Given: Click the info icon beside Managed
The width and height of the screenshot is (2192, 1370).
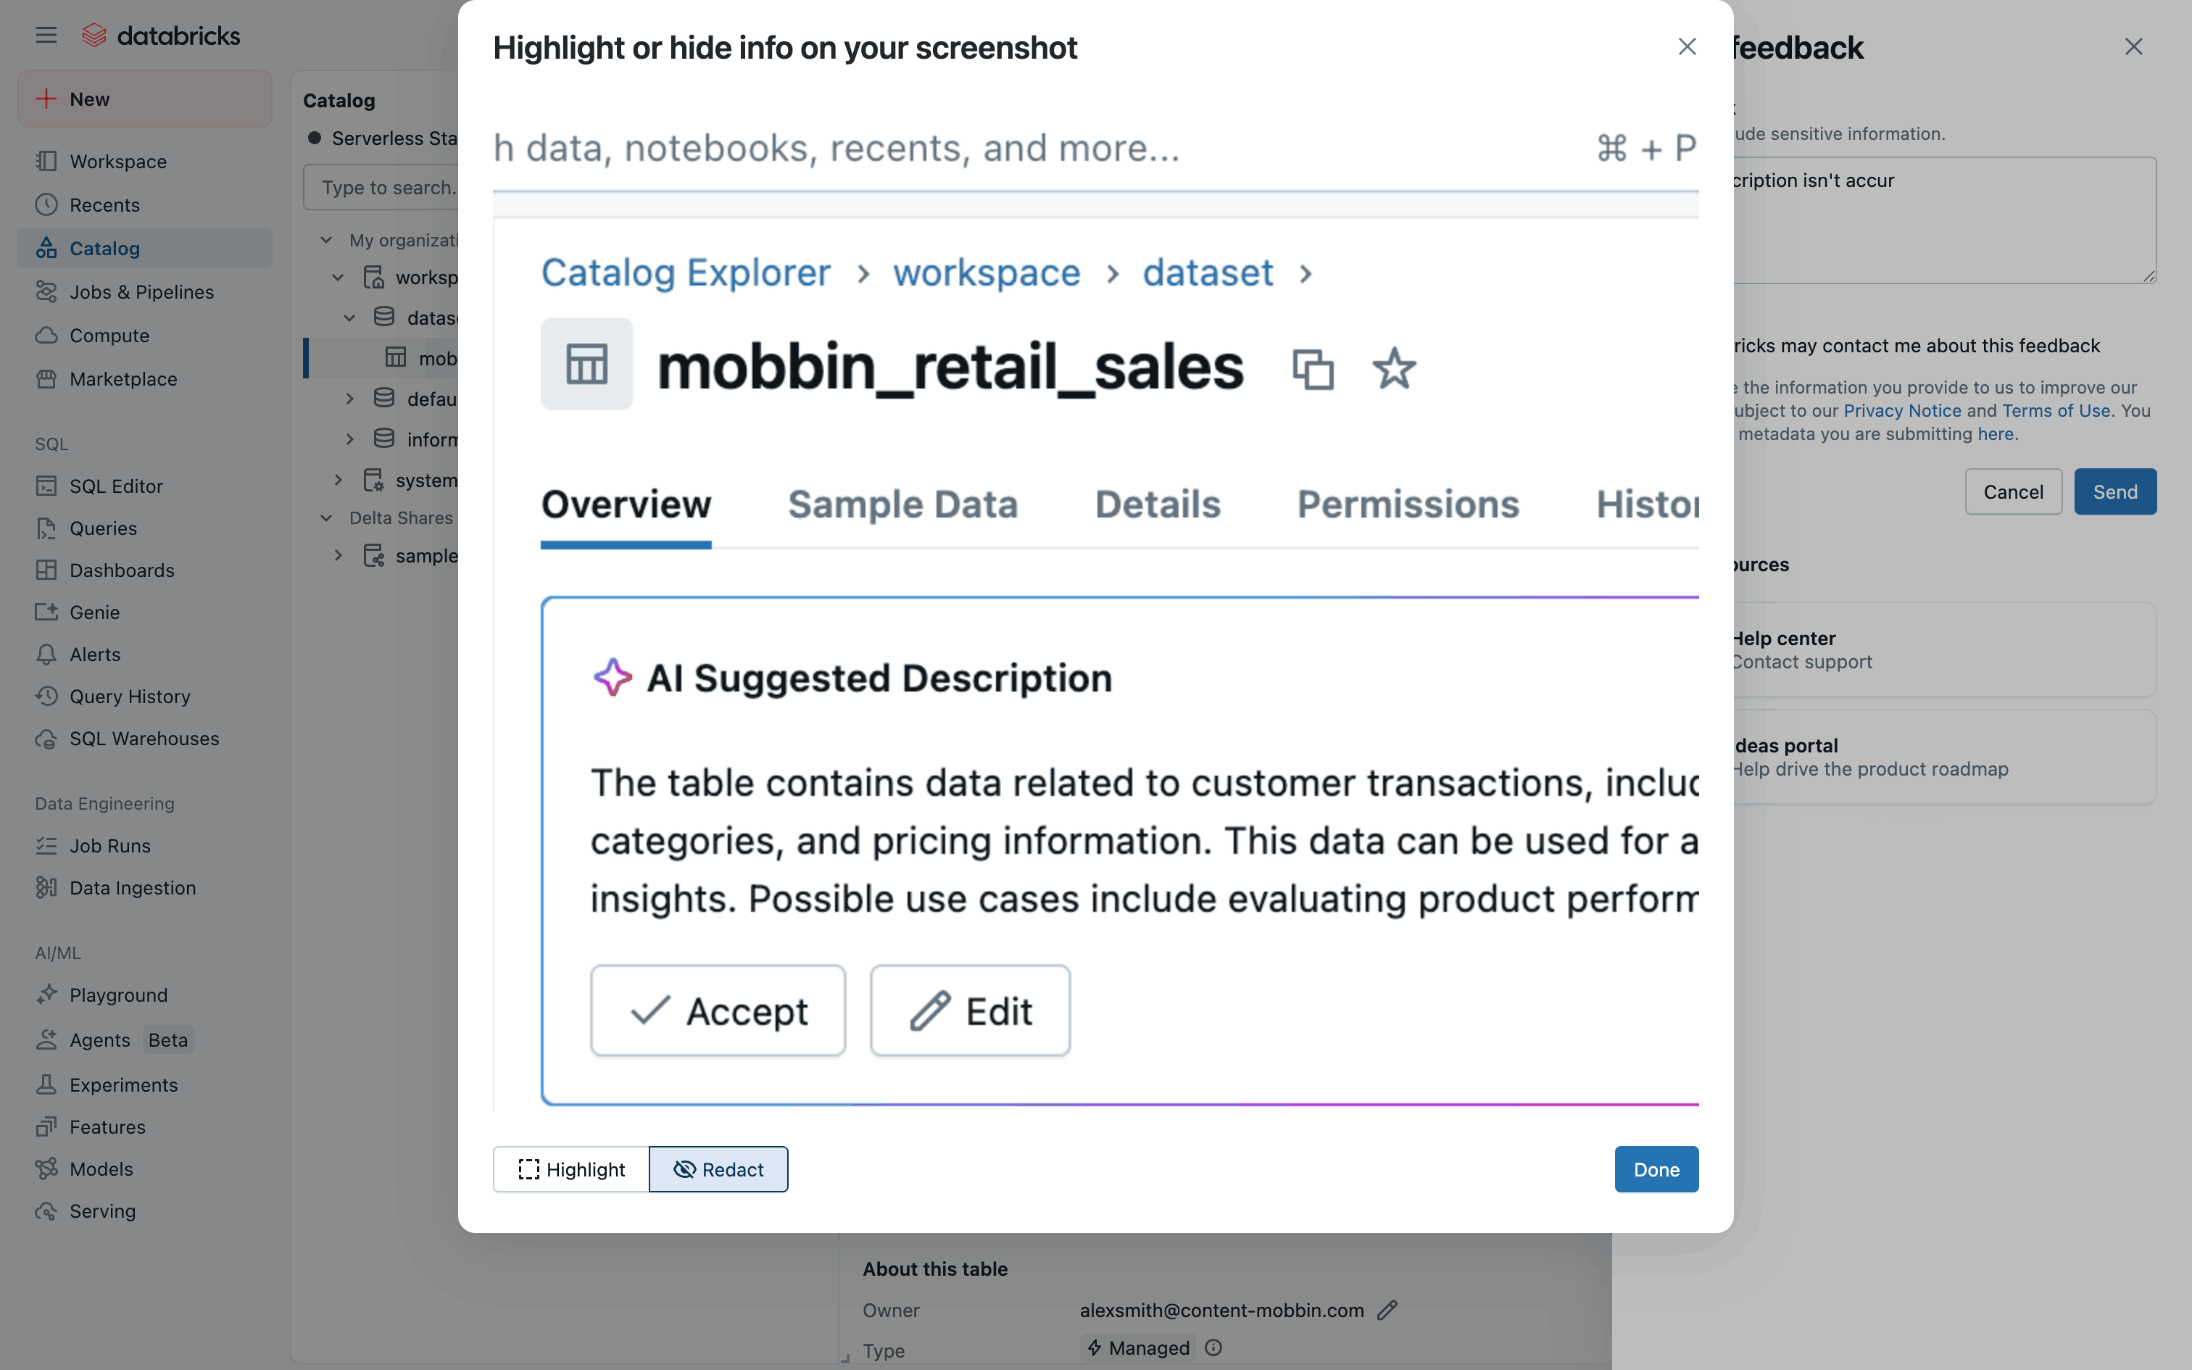Looking at the screenshot, I should click(x=1213, y=1348).
